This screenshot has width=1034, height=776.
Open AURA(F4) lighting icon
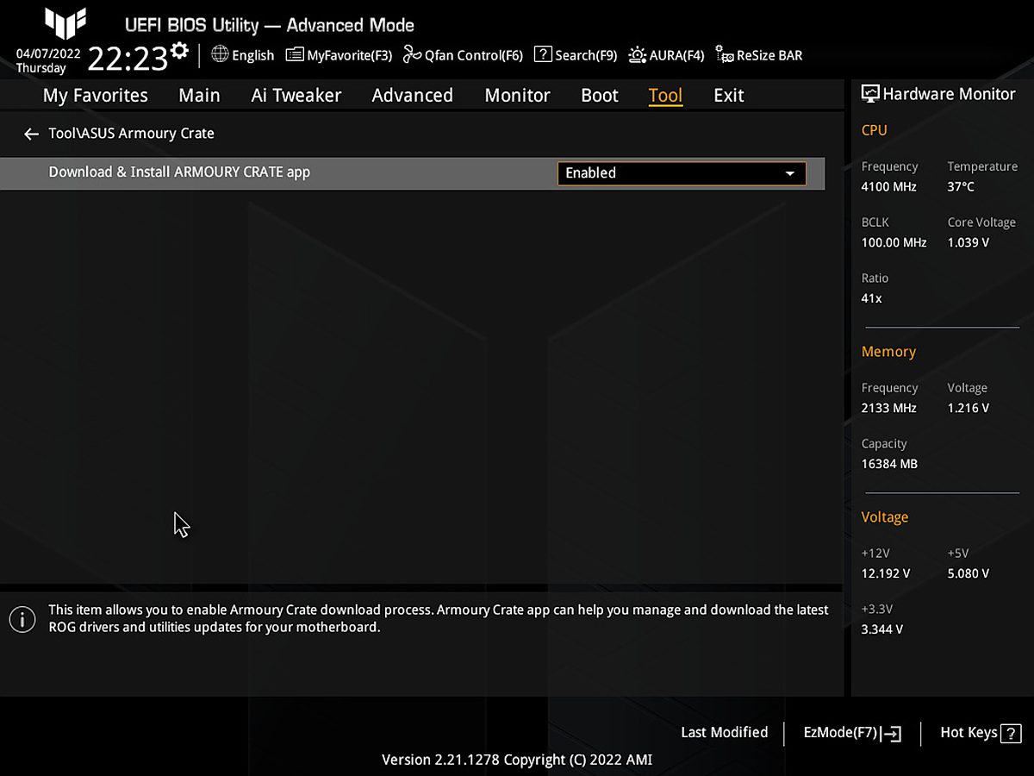point(638,55)
